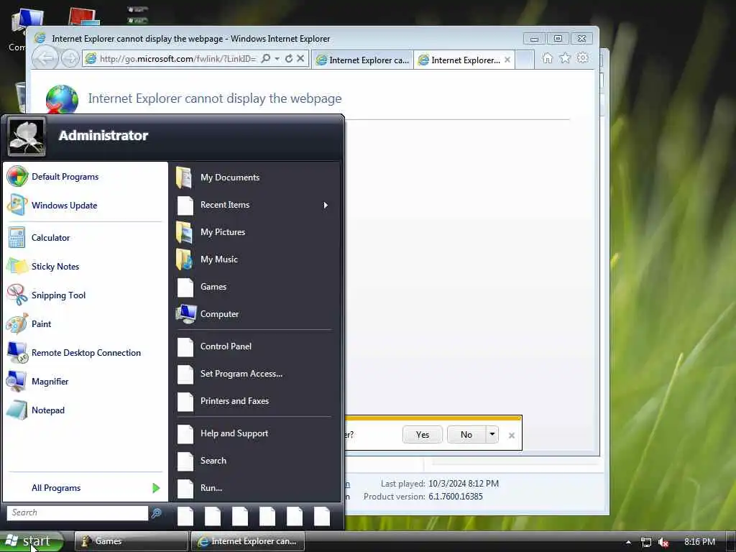Click Yes on the notification bar
This screenshot has height=552, width=736.
point(423,435)
